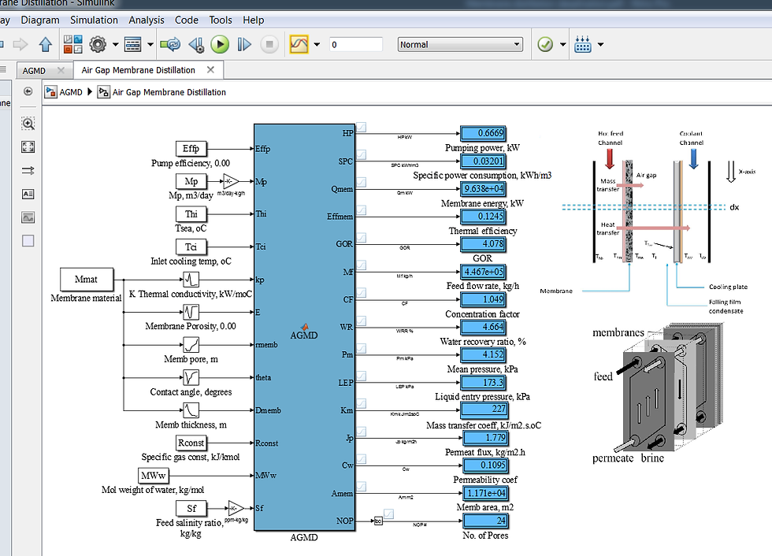The height and width of the screenshot is (556, 772).
Task: Select the Thi constant block
Action: pyautogui.click(x=191, y=213)
